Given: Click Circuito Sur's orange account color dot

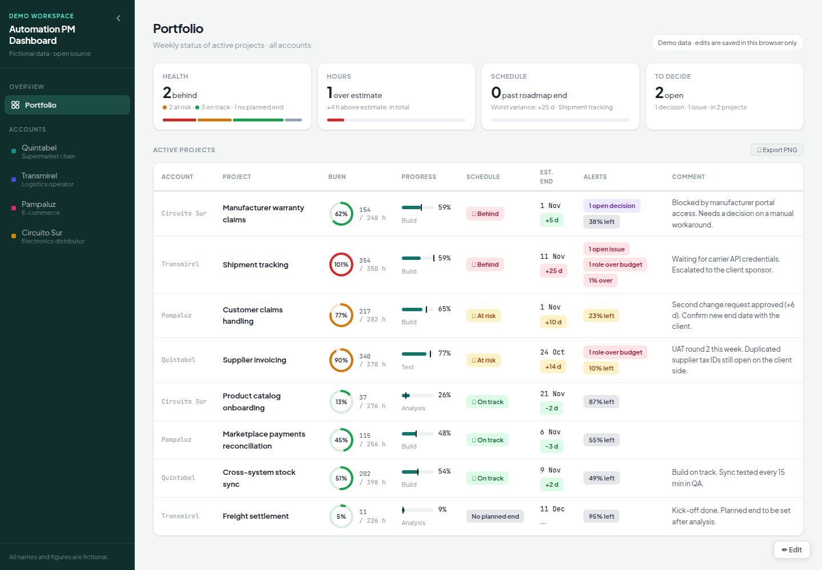Looking at the screenshot, I should coord(14,236).
